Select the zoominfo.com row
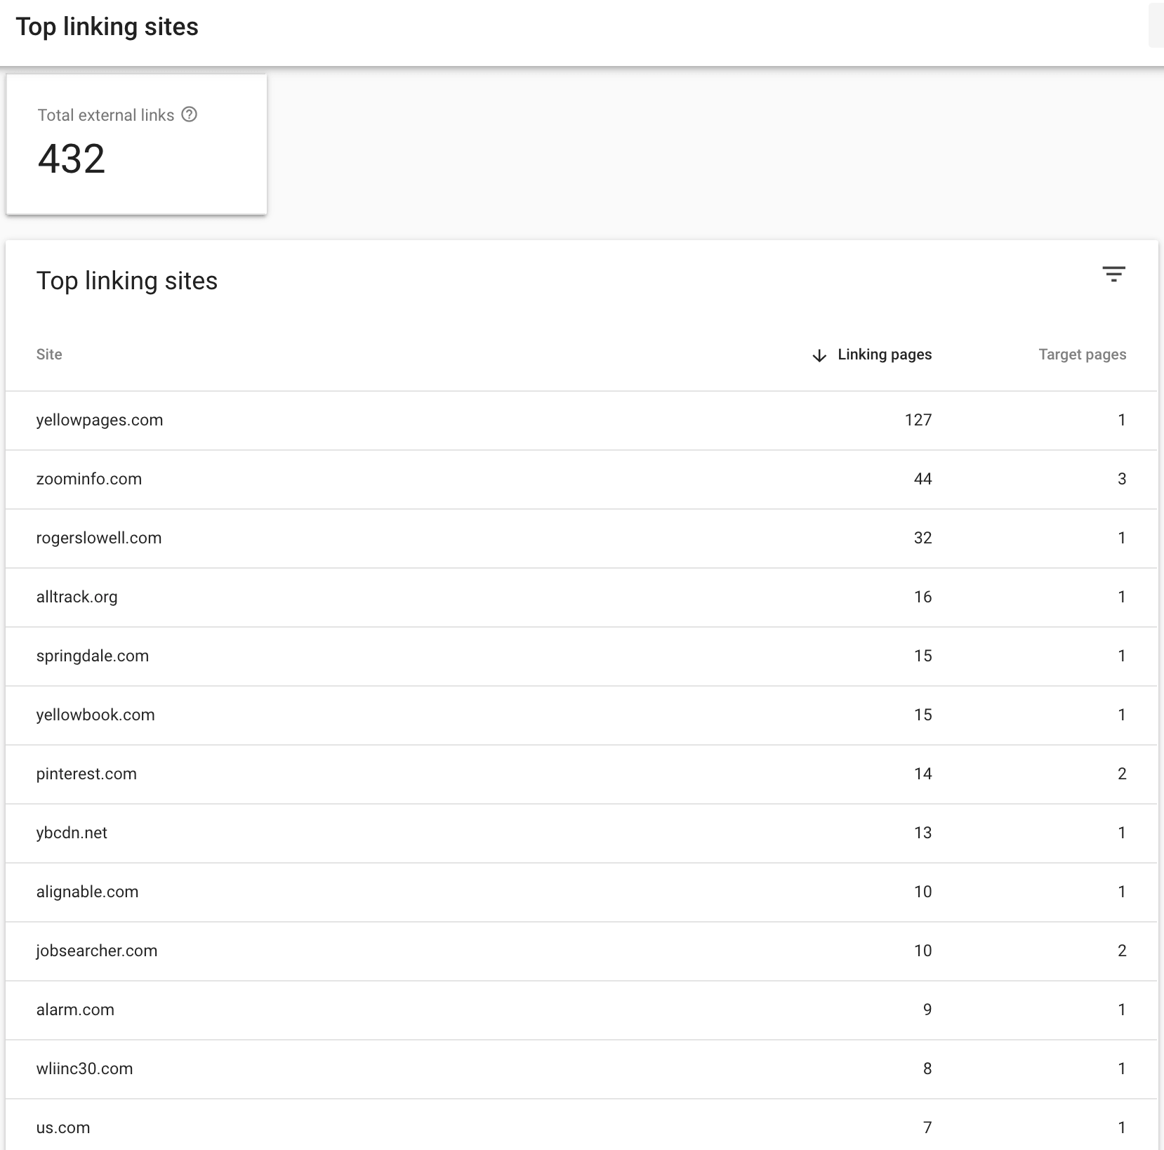Image resolution: width=1164 pixels, height=1150 pixels. [x=89, y=479]
